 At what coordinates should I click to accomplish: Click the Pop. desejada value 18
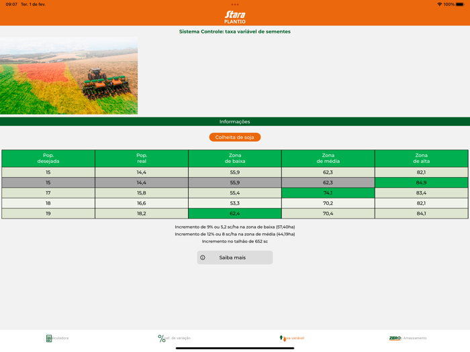(x=48, y=203)
